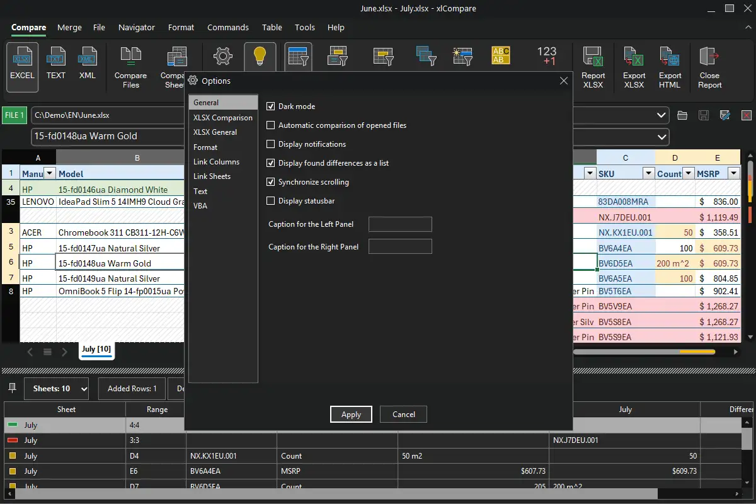Open the Sheets: 10 dropdown
This screenshot has width=756, height=504.
point(57,389)
